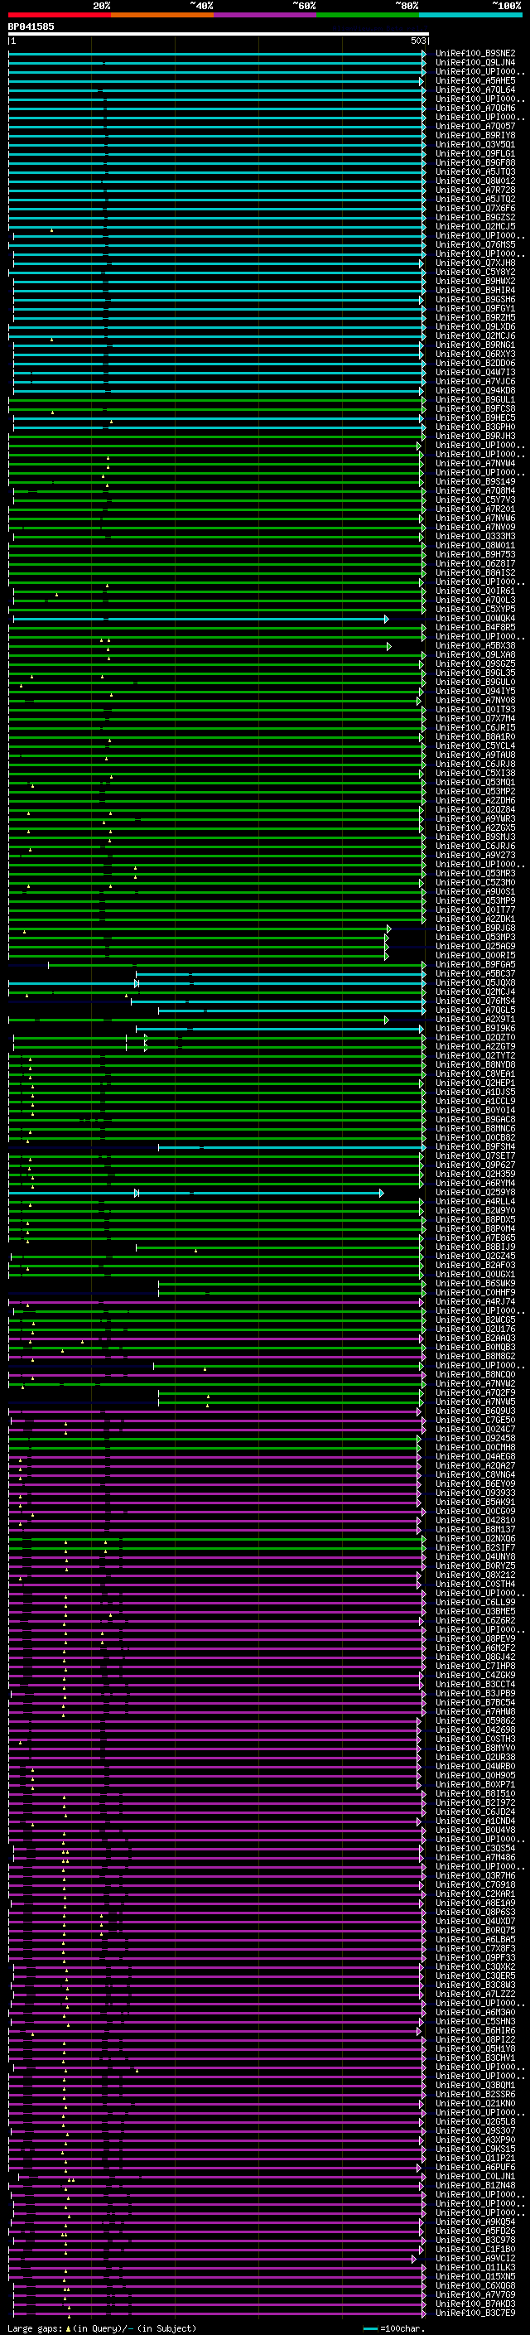Viewport: 530px width, 2335px height.
Task: Select hit label UniRef100_C5Y8Y2
Action: (475, 272)
